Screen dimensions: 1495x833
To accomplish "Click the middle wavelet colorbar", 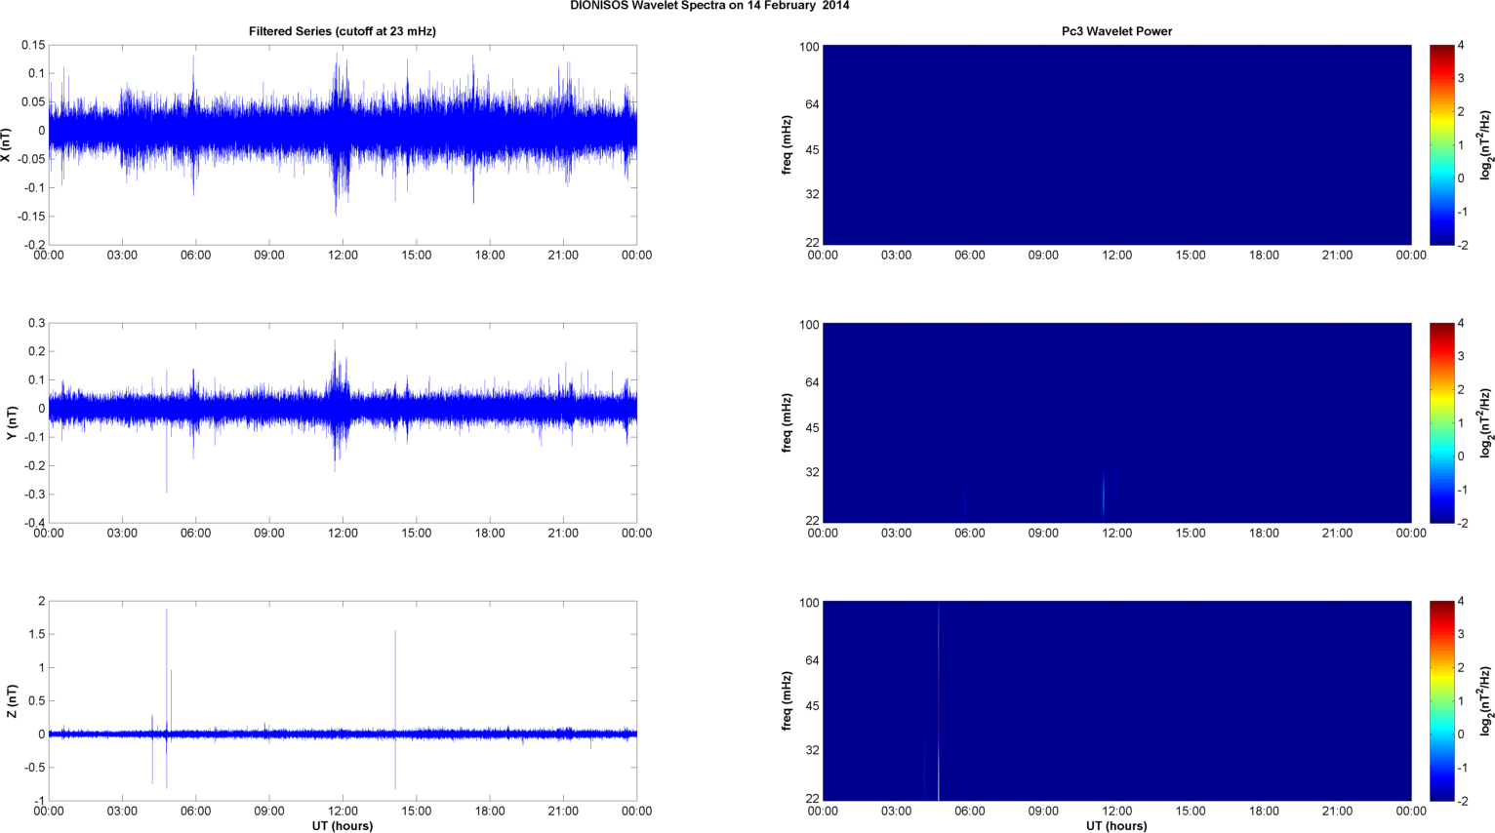I will click(x=1441, y=422).
